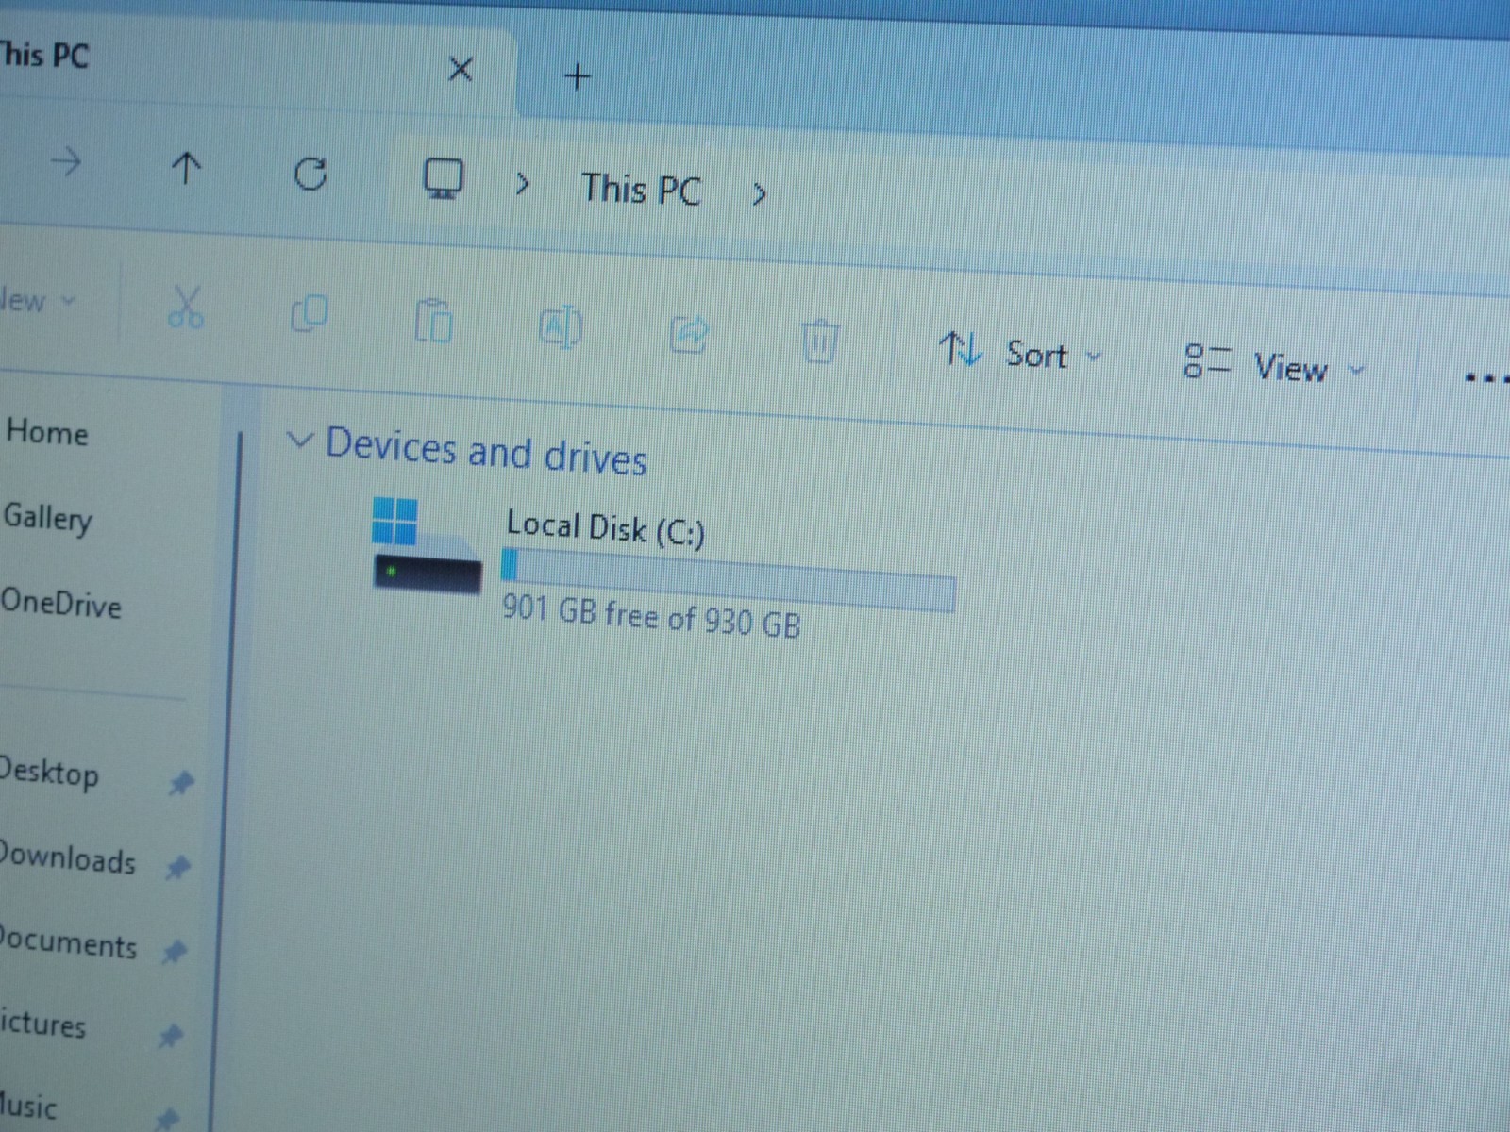This screenshot has width=1510, height=1132.
Task: Click the Local Disk (C:) label
Action: [606, 527]
